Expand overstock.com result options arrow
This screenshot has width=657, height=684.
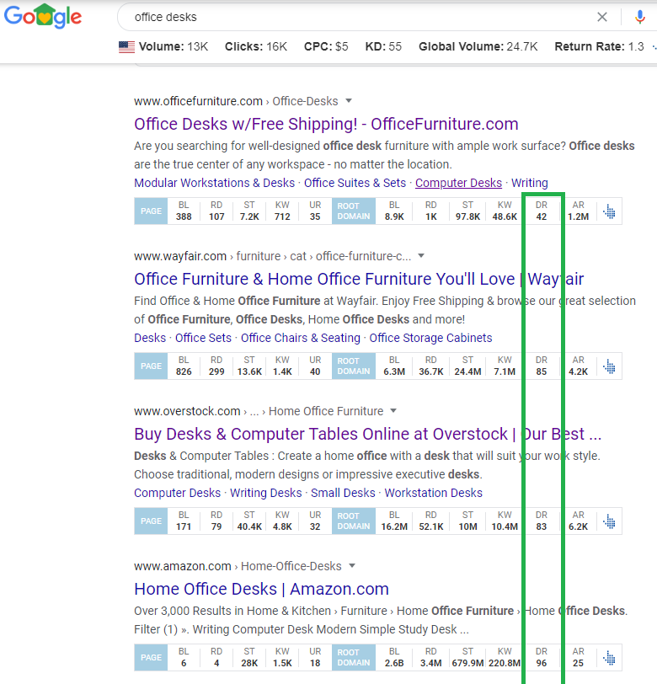(393, 410)
